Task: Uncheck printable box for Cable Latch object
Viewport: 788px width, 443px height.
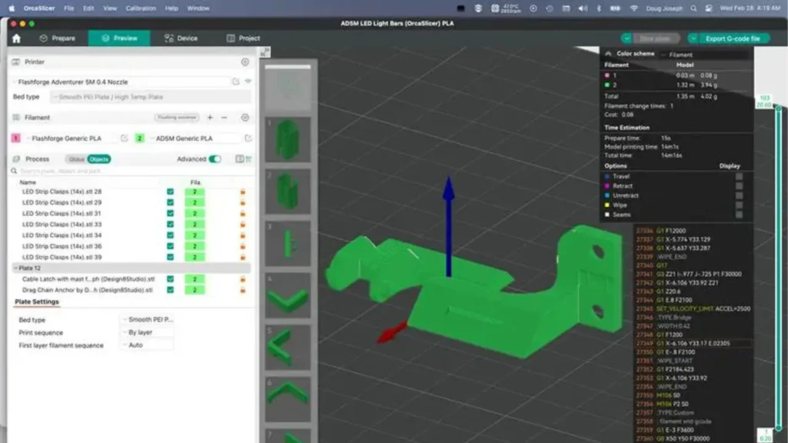Action: click(x=170, y=279)
